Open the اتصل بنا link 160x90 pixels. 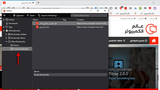click(142, 18)
